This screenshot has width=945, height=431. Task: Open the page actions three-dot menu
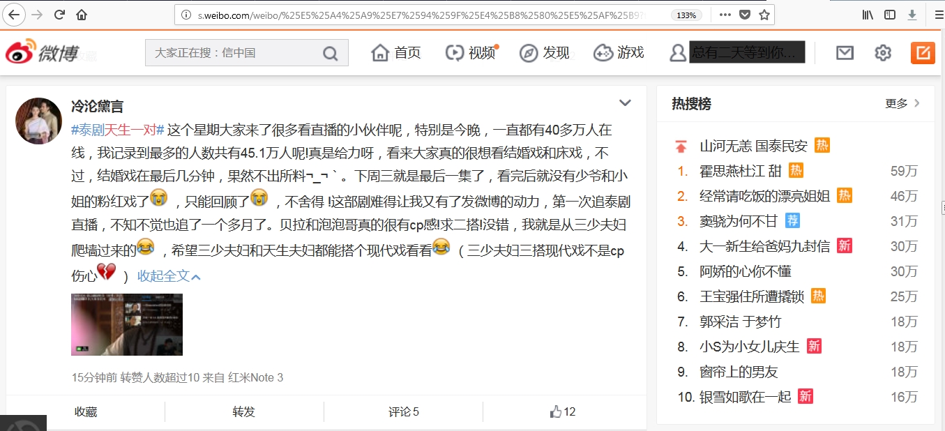(x=725, y=15)
